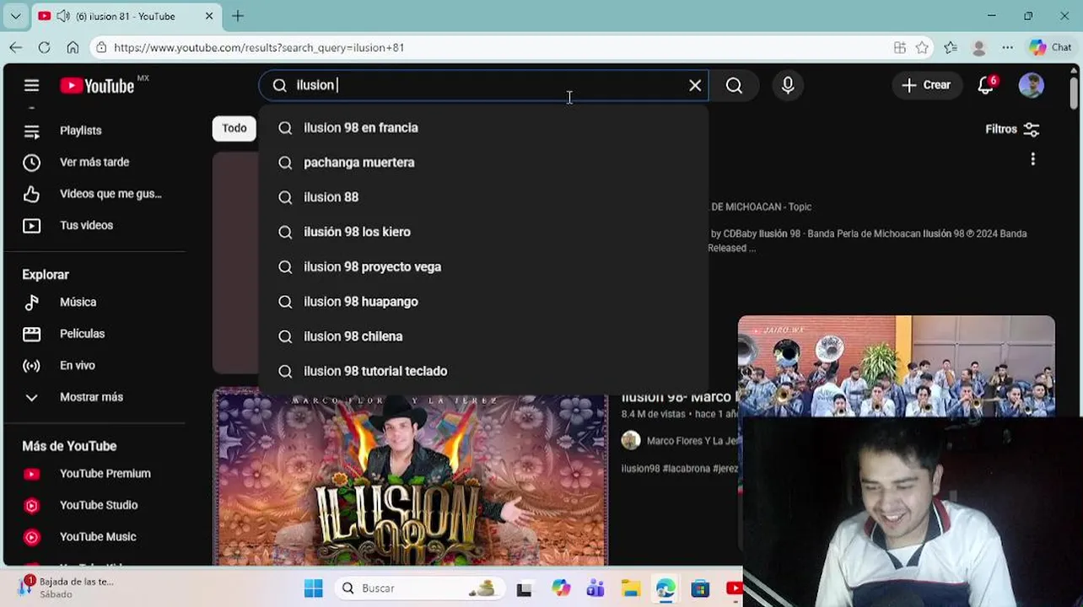1083x607 pixels.
Task: Choose suggestion ilusion 88
Action: (x=483, y=197)
